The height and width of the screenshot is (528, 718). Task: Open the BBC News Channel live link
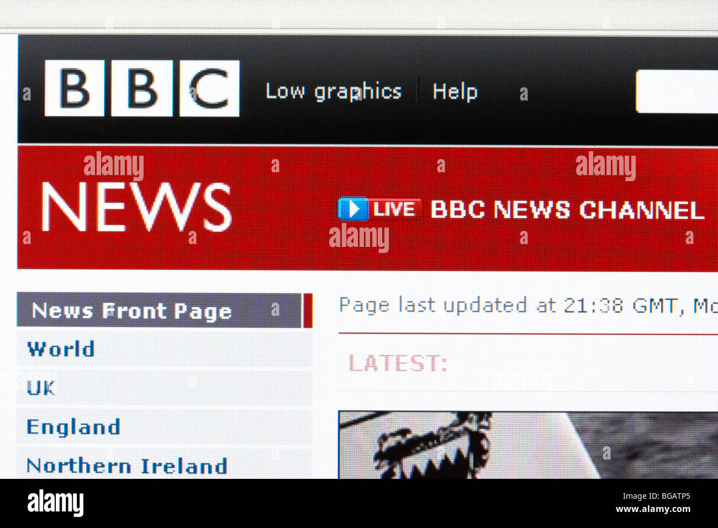(567, 210)
